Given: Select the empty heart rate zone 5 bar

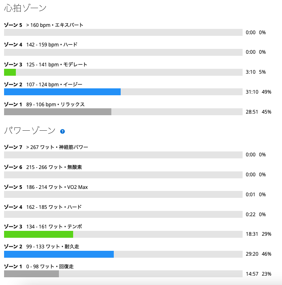Looking at the screenshot, I should pyautogui.click(x=123, y=32).
